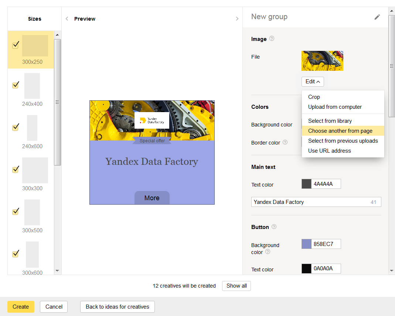Select the 300x500 size thumbnail
395x316 pixels.
tap(32, 212)
